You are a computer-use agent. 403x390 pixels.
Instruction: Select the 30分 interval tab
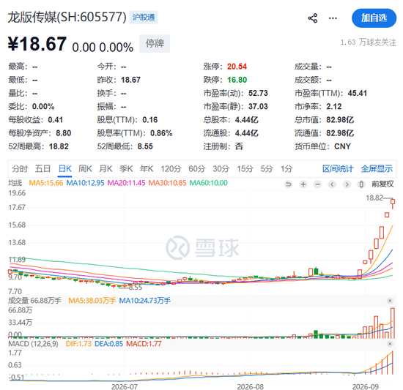(221, 169)
